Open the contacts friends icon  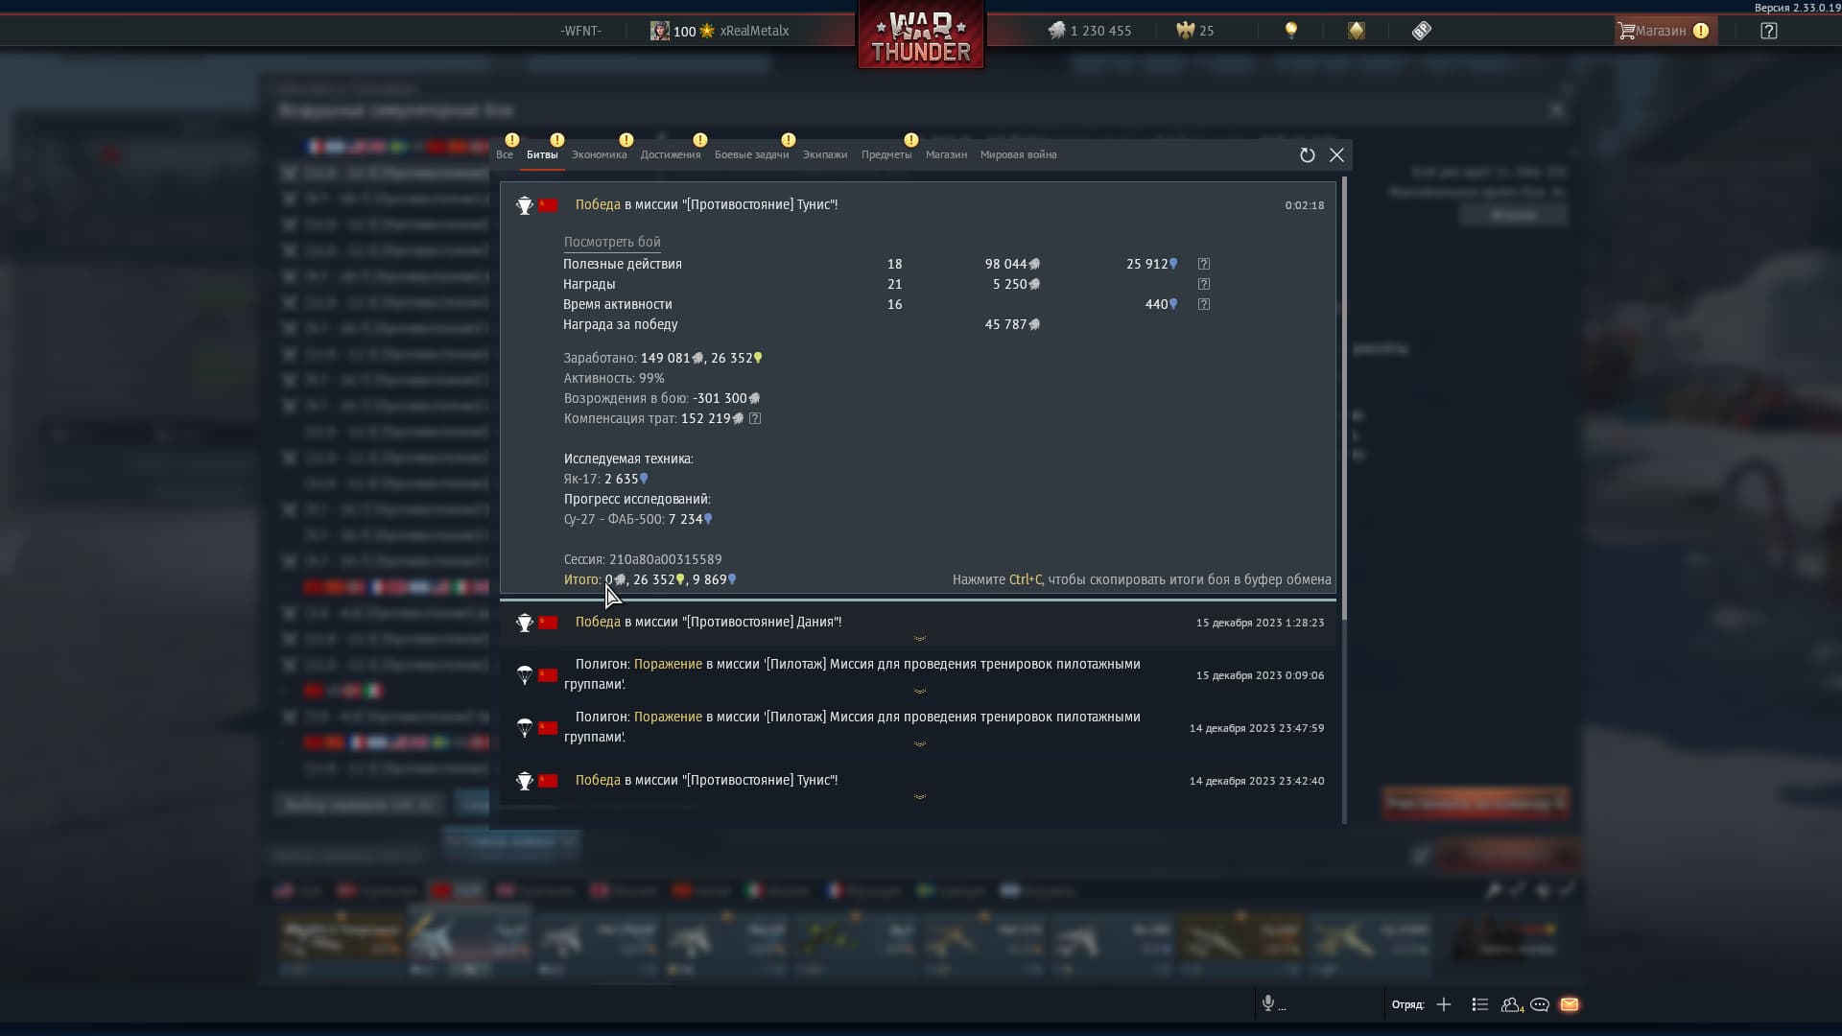tap(1511, 1004)
